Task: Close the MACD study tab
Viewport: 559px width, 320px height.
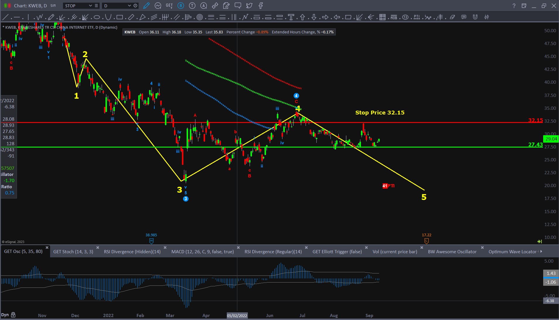Action: click(x=238, y=247)
